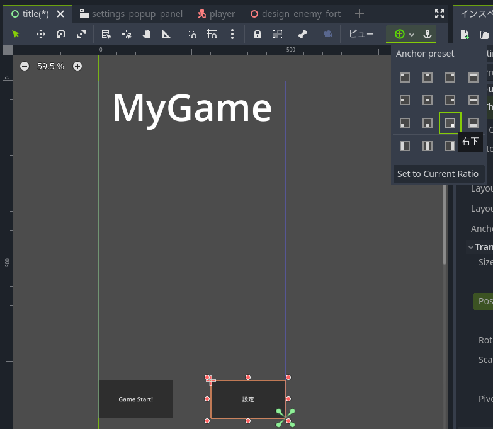Image resolution: width=493 pixels, height=429 pixels.
Task: Activate the pivot point tool
Action: tap(127, 34)
